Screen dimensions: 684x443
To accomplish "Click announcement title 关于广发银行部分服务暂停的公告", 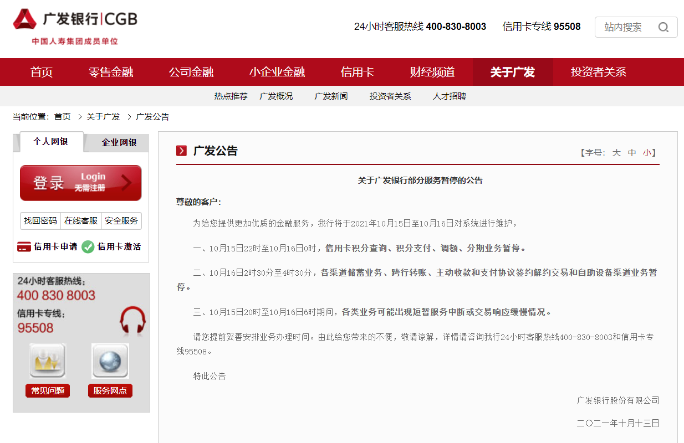I will tap(420, 181).
